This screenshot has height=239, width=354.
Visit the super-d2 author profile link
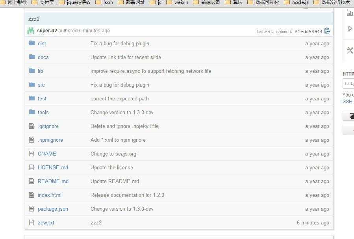[x=47, y=31]
